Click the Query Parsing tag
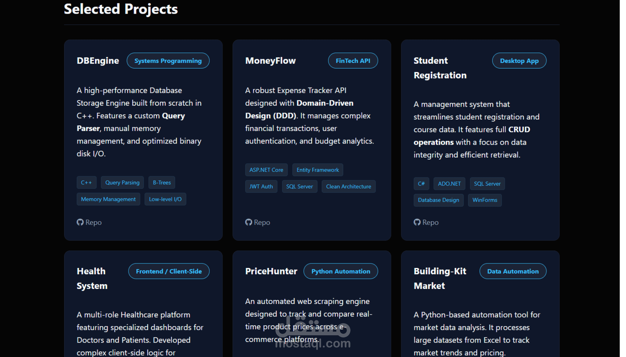This screenshot has height=357, width=626. point(122,183)
